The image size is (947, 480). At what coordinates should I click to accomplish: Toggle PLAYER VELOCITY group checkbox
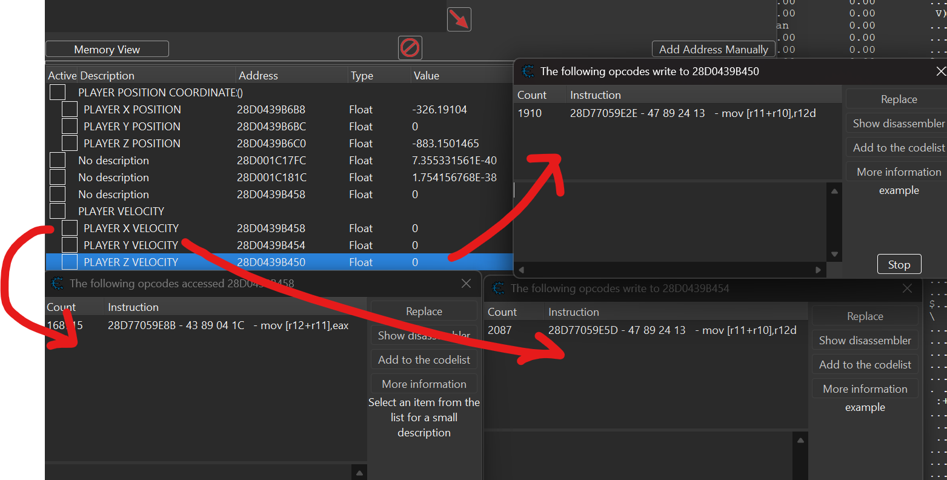click(58, 211)
